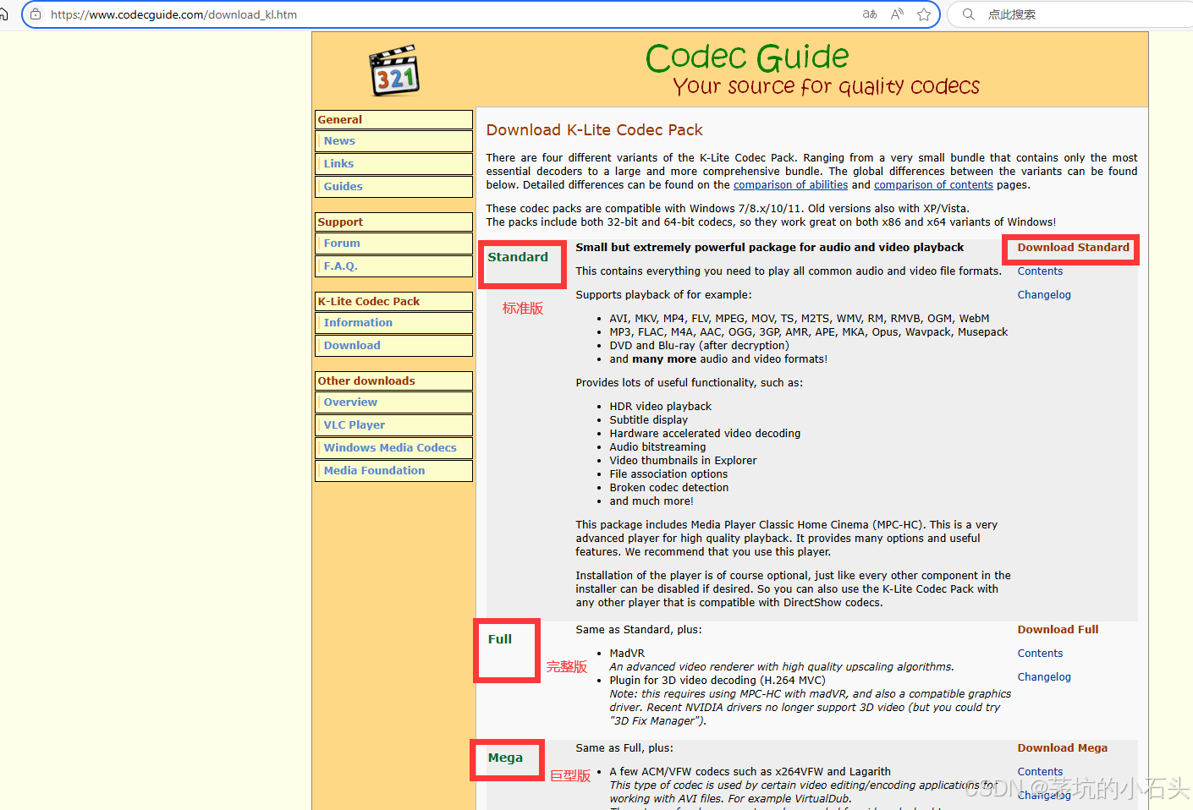
Task: Open the VLC Player sidebar link
Action: 393,425
